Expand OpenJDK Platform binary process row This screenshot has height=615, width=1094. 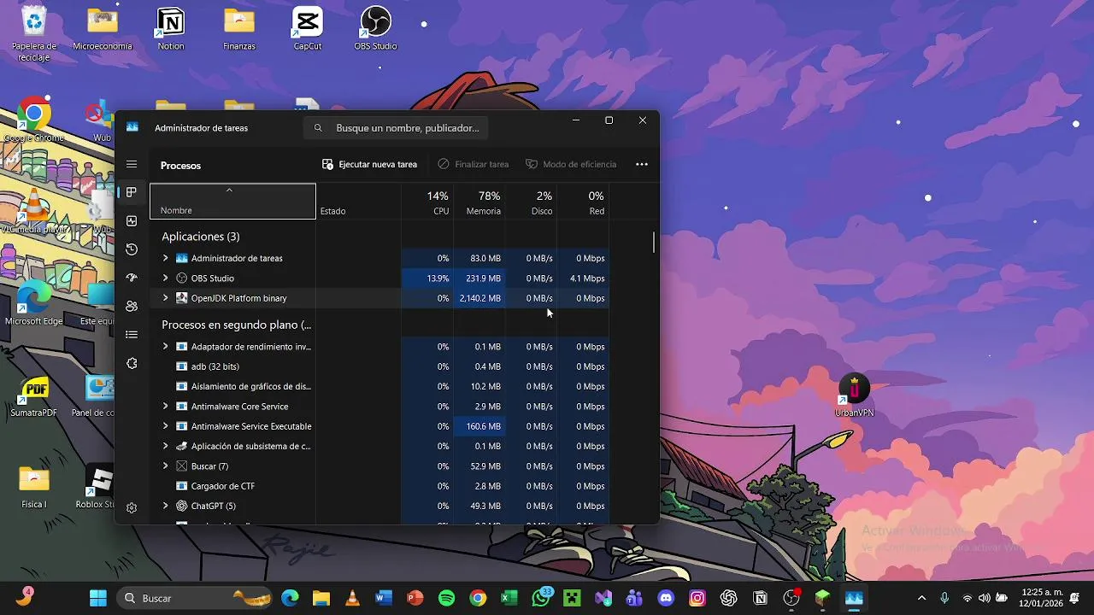coord(165,298)
